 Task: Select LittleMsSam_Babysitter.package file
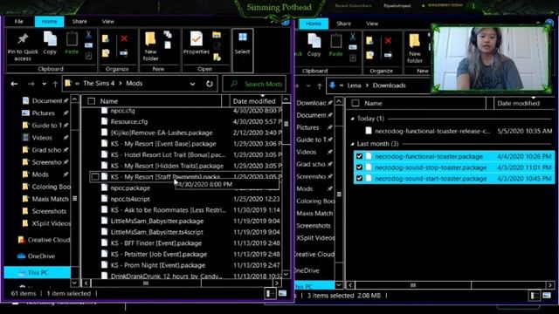(157, 221)
